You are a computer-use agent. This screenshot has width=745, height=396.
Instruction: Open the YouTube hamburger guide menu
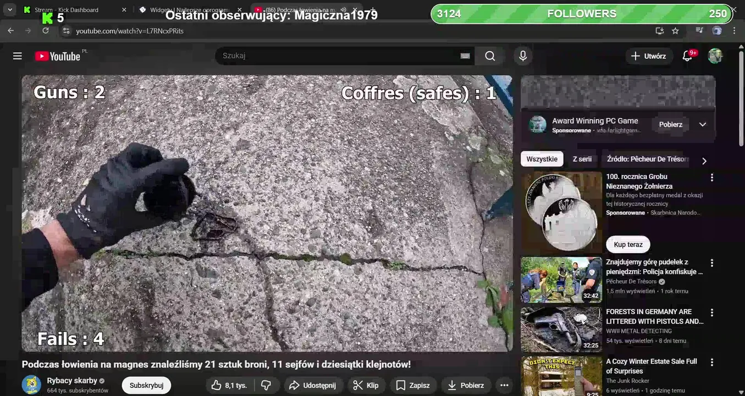(18, 56)
